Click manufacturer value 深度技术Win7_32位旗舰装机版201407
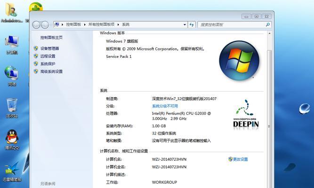 [184, 99]
